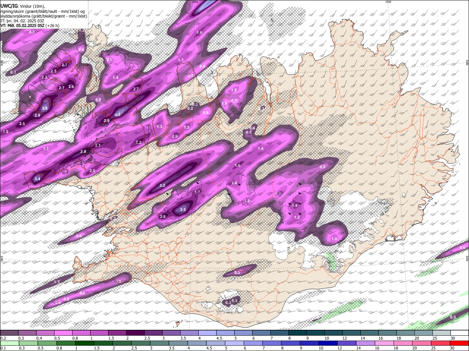Click the upper legend swatch between 0.2 and 0.3

tap(9, 333)
